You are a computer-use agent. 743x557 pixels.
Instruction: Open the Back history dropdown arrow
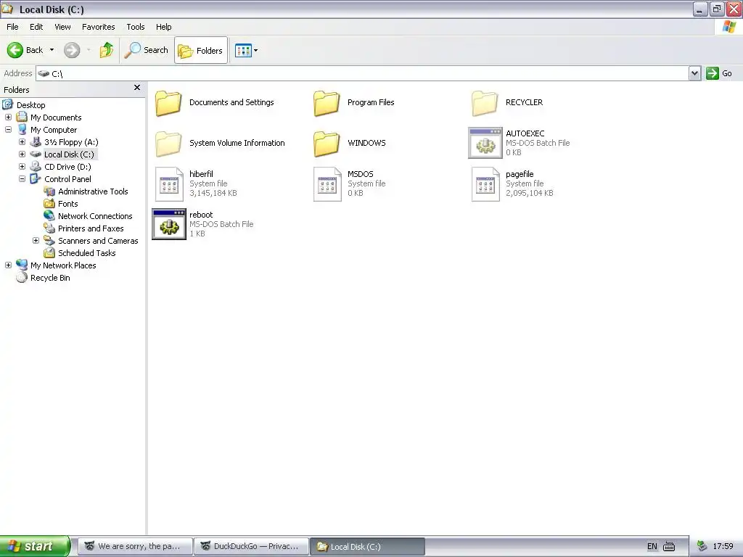[x=52, y=50]
